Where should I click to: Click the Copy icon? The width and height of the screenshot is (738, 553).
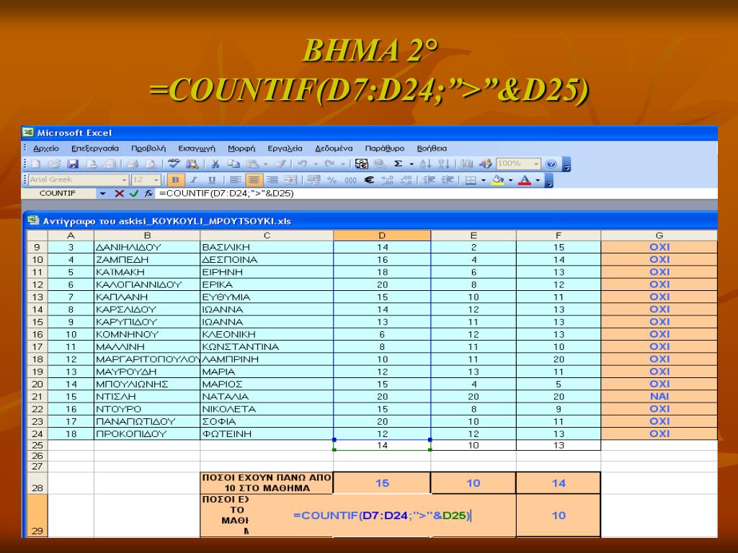coord(234,163)
